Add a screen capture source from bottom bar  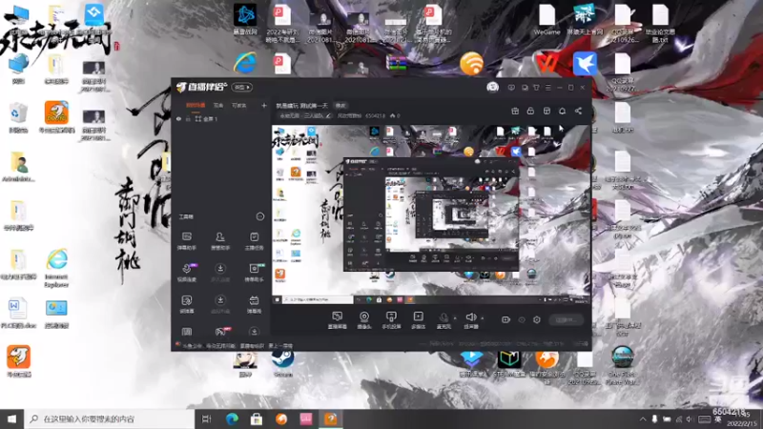click(337, 320)
